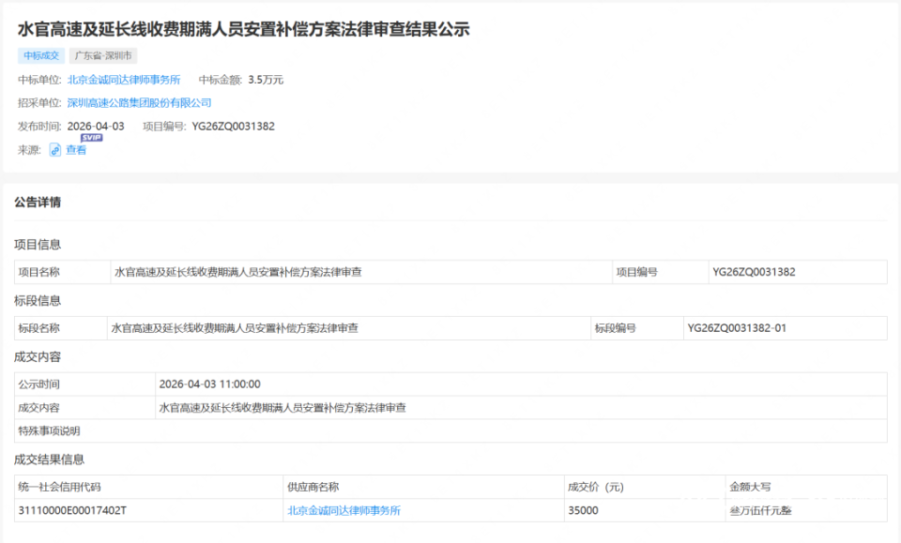Click section number cell YG26ZQ0031382-01
The image size is (901, 543).
(x=785, y=328)
